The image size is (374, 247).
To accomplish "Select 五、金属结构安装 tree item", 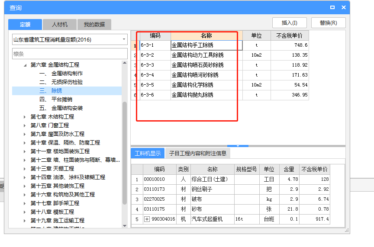I will (x=61, y=108).
